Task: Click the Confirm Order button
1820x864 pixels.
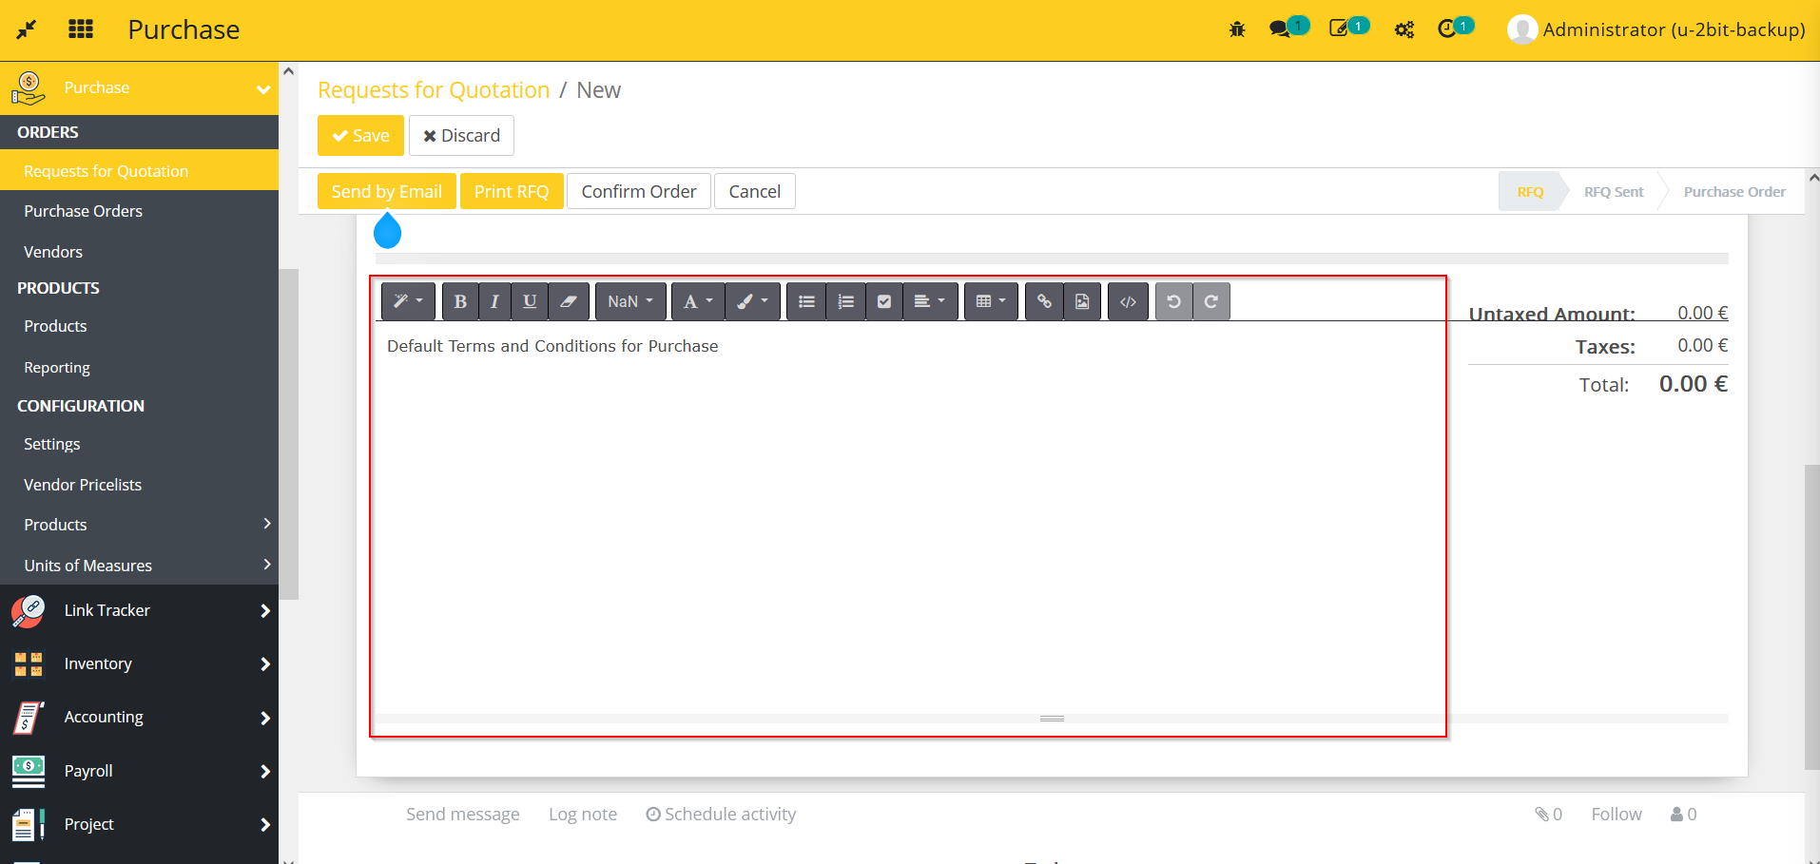Action: tap(638, 191)
